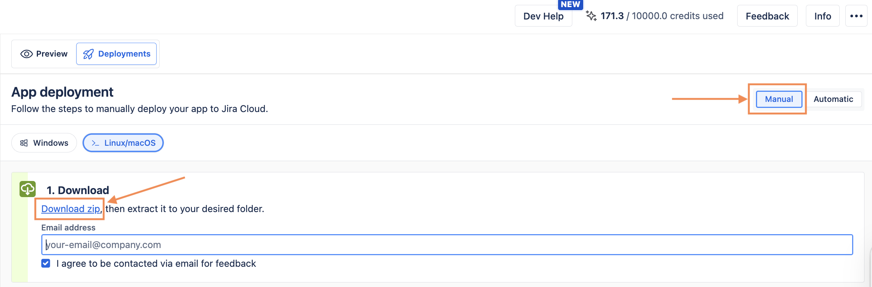The width and height of the screenshot is (872, 287).
Task: Click the '1. Download' step heading
Action: pyautogui.click(x=78, y=190)
